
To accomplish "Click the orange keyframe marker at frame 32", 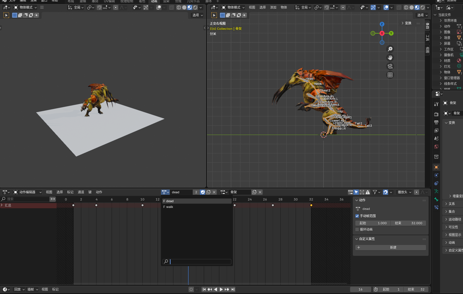I will tap(311, 205).
